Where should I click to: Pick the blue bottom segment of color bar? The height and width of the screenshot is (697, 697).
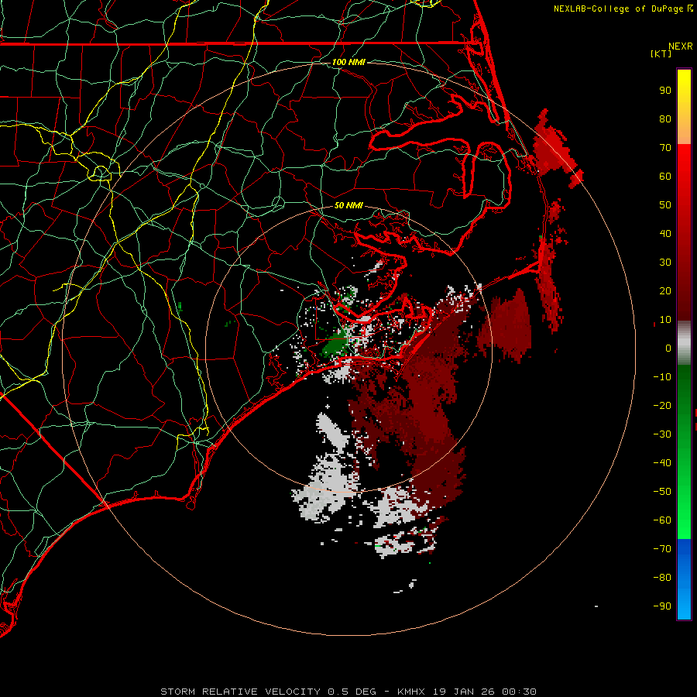tap(684, 579)
